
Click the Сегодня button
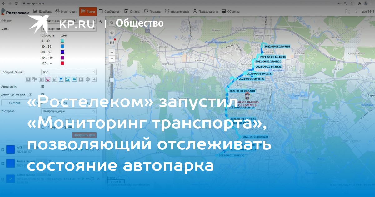pyautogui.click(x=15, y=103)
